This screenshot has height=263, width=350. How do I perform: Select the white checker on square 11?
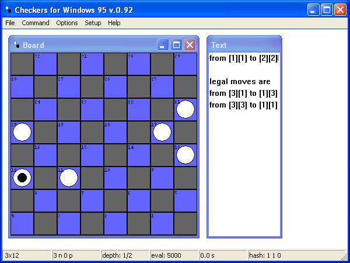pos(69,178)
